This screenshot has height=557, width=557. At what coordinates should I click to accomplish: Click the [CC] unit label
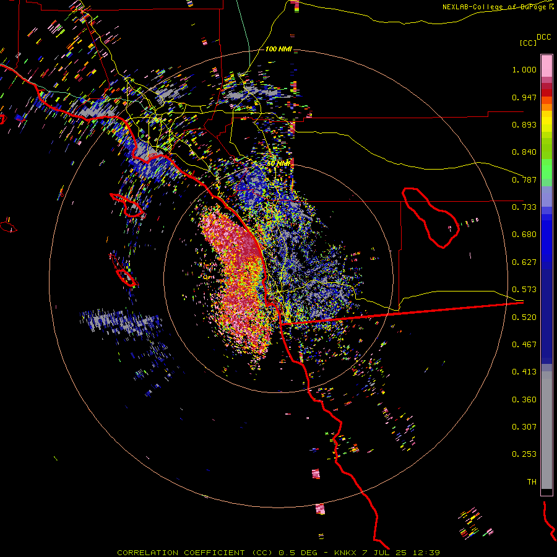click(x=529, y=43)
